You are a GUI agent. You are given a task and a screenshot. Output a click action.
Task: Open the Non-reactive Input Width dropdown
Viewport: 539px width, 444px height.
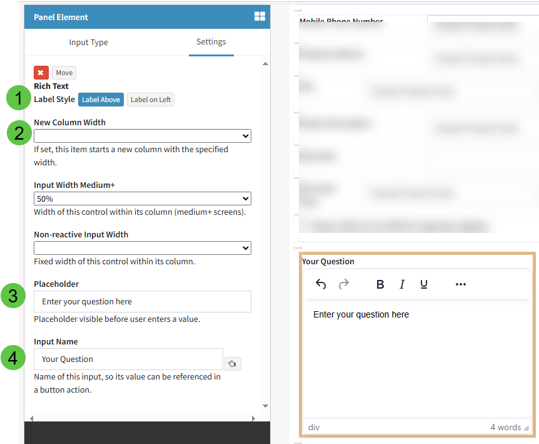coord(143,248)
